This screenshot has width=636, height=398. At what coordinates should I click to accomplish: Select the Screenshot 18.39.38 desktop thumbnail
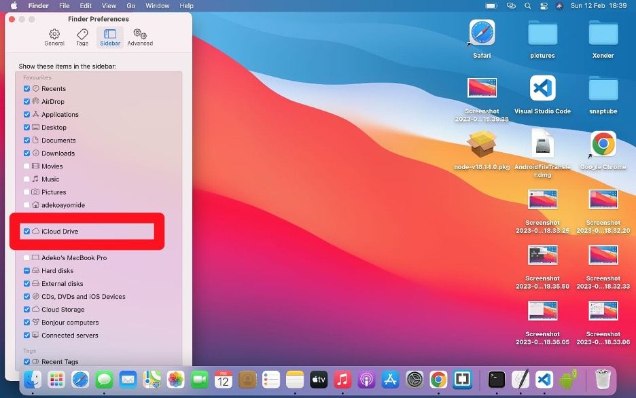tap(482, 88)
